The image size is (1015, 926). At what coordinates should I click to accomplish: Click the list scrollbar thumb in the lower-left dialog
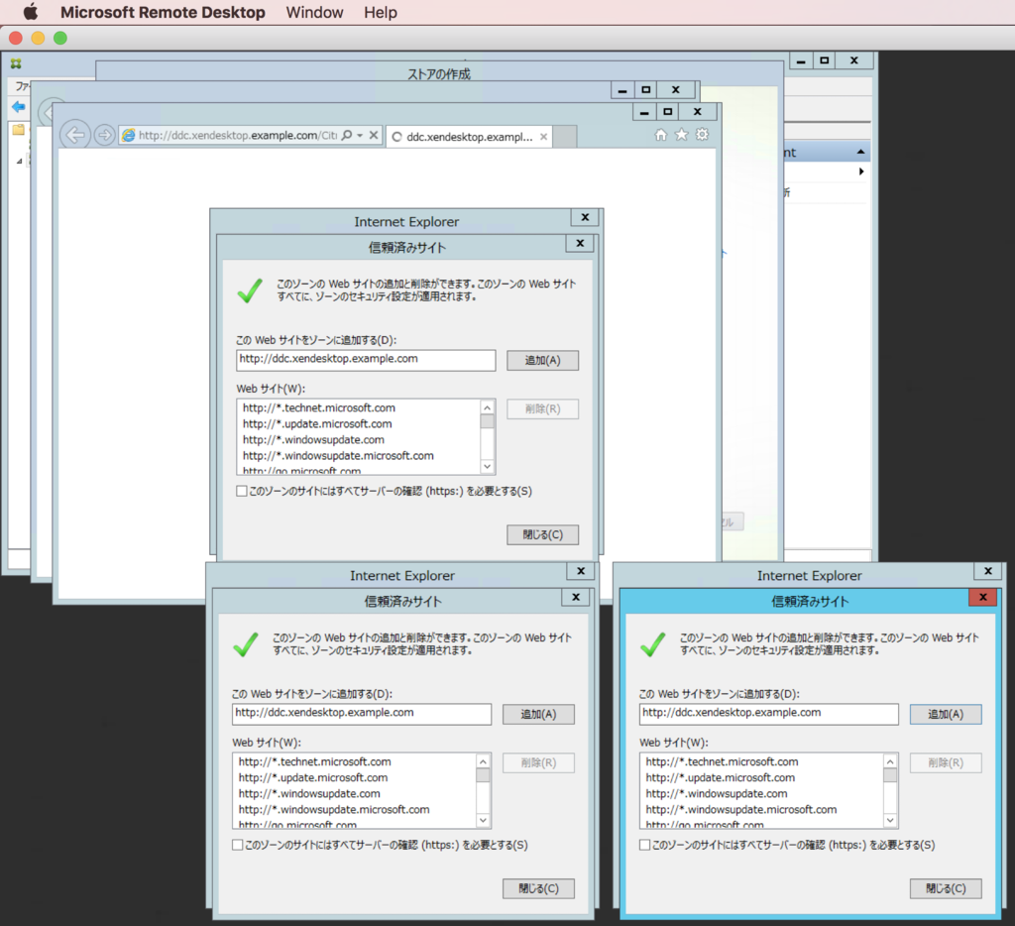(483, 775)
